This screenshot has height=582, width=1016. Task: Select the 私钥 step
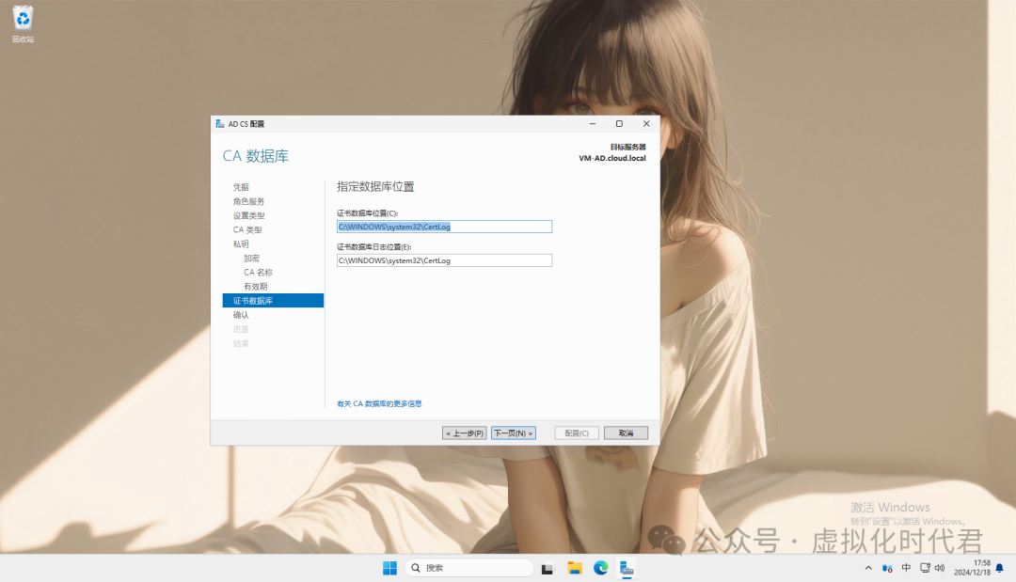(241, 244)
